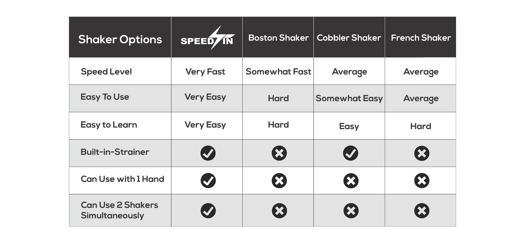Image resolution: width=525 pixels, height=243 pixels.
Task: Click Speed In's Built-in-Strainer checkmark
Action: tap(208, 153)
